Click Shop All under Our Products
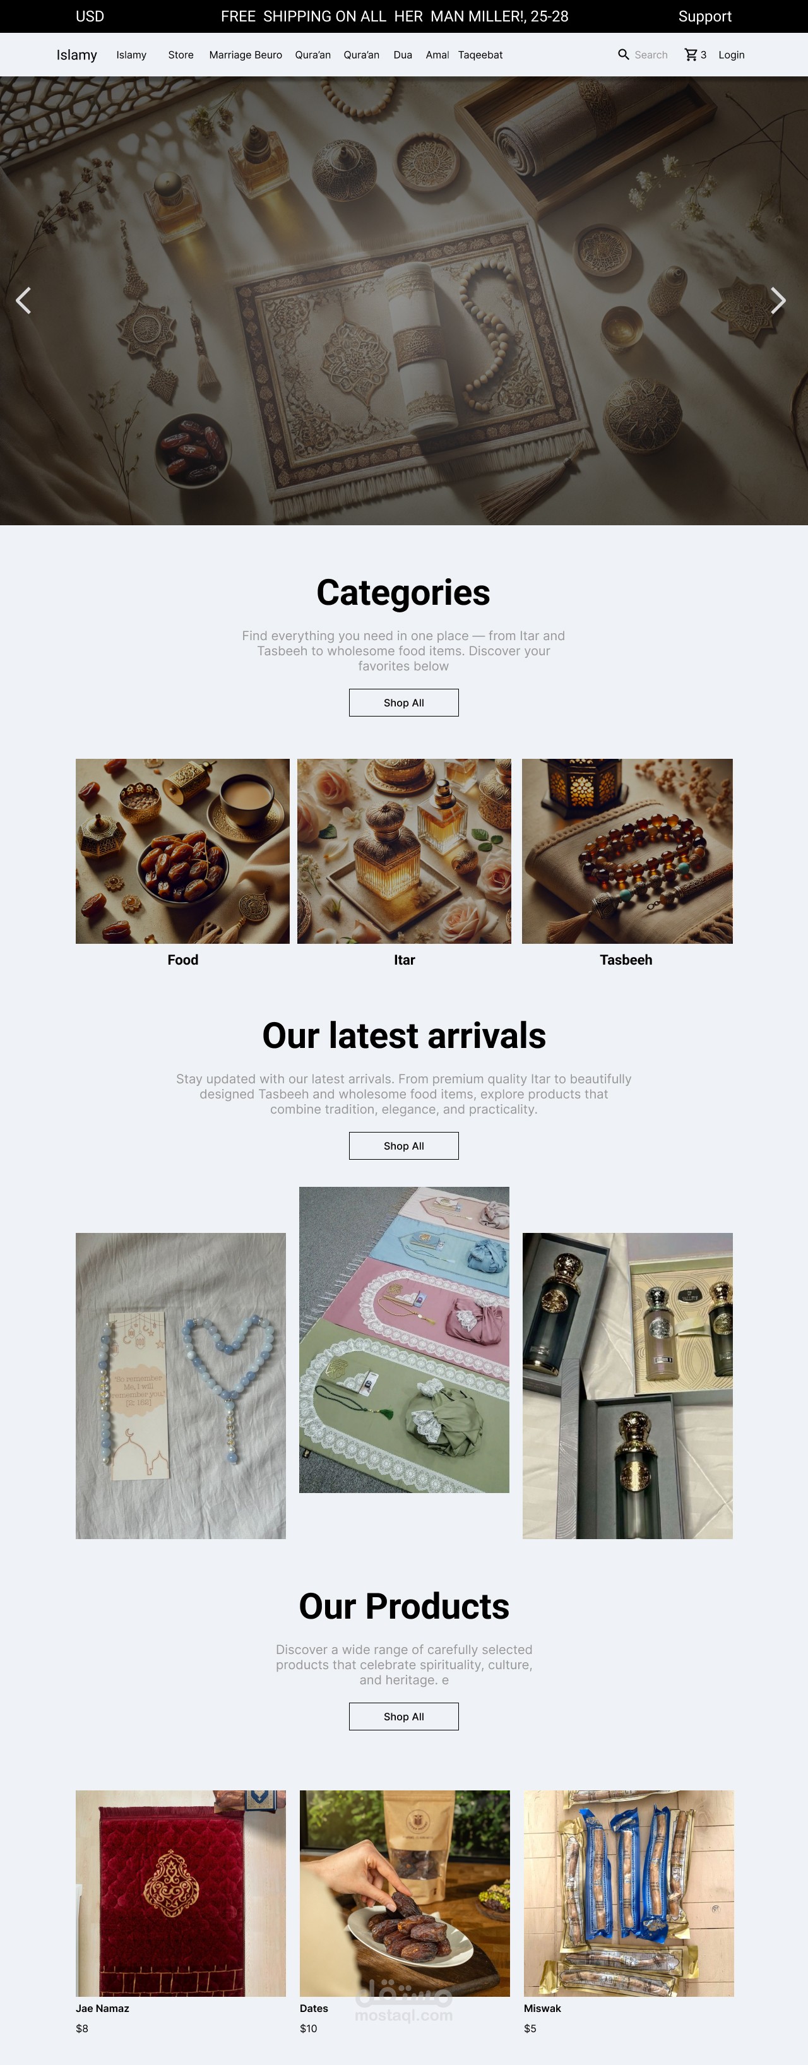808x2065 pixels. pyautogui.click(x=404, y=1717)
